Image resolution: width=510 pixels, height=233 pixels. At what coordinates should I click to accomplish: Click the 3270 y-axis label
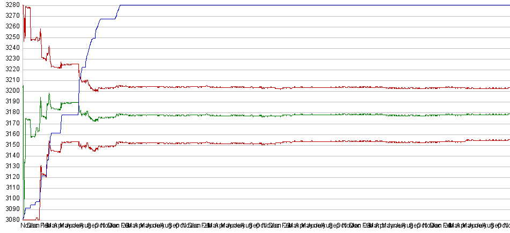[11, 16]
